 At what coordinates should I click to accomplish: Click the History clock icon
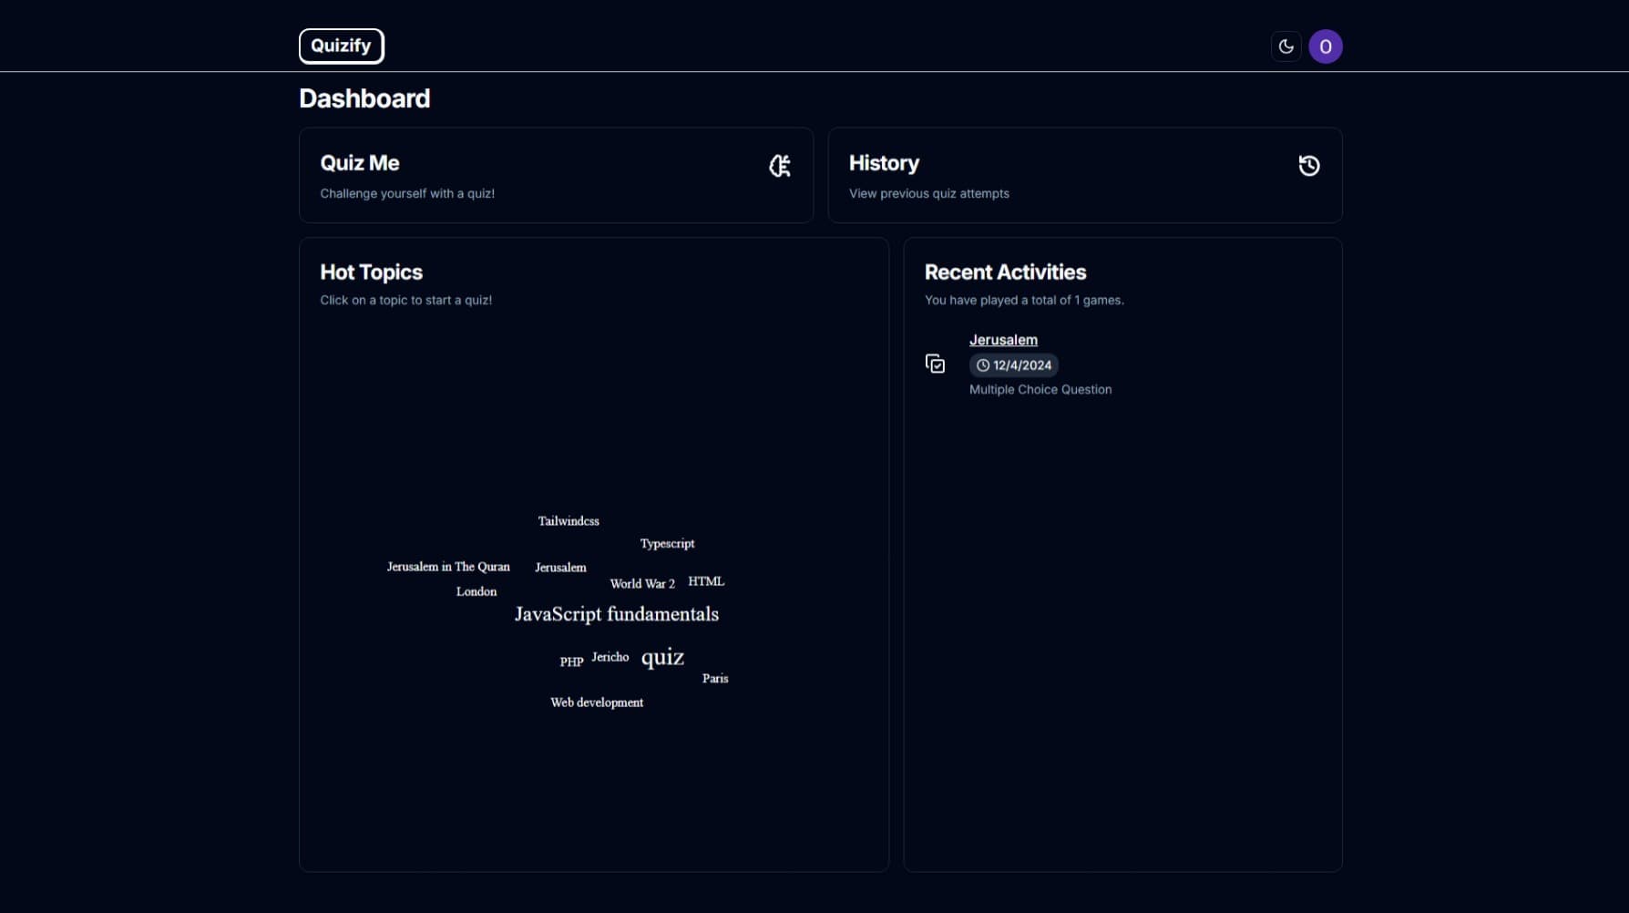(x=1308, y=166)
